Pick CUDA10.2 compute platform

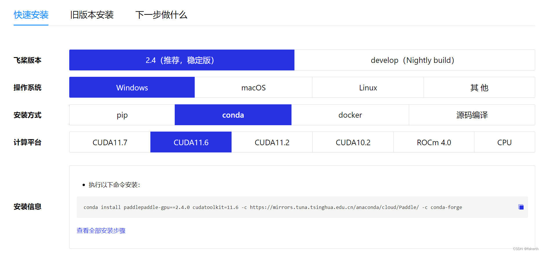[x=353, y=142]
